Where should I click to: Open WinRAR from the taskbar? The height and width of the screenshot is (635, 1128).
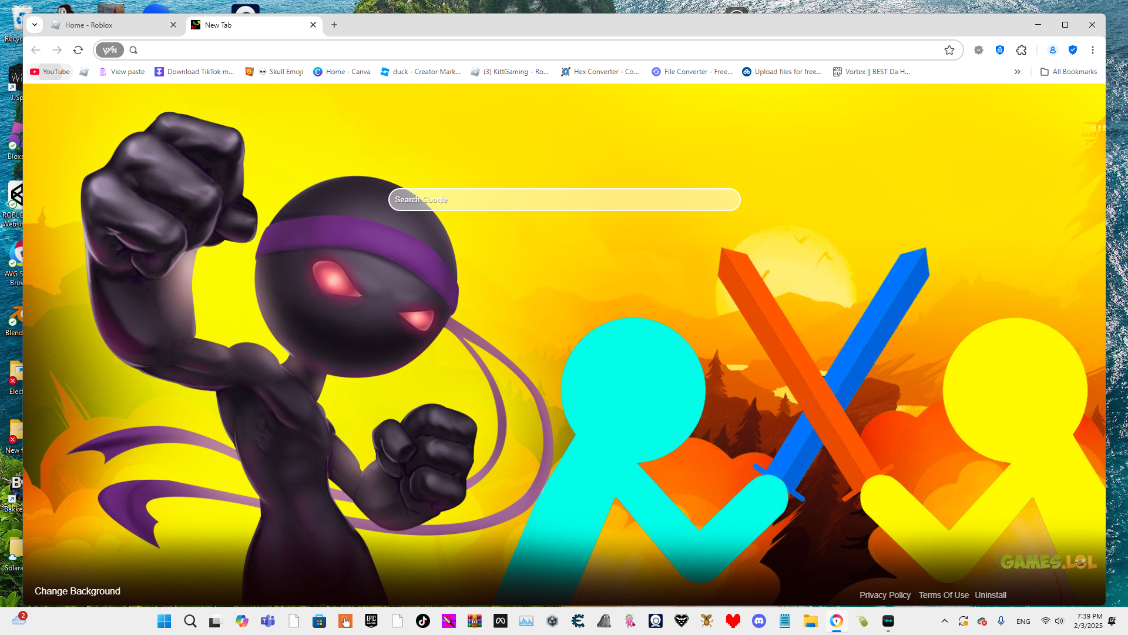(475, 621)
